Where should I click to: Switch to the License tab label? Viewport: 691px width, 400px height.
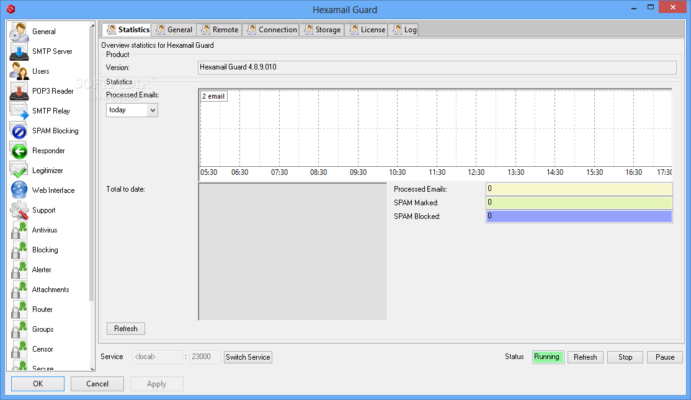click(373, 30)
